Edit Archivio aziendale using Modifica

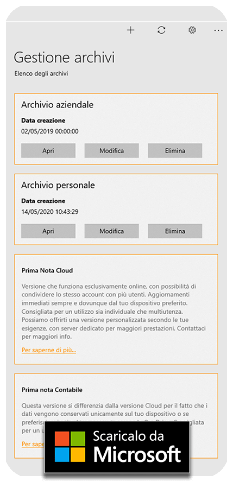pos(111,151)
